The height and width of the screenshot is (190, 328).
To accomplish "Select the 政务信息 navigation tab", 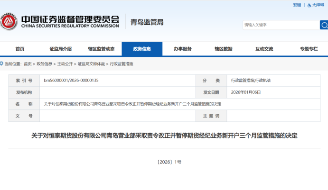I will [x=142, y=49].
